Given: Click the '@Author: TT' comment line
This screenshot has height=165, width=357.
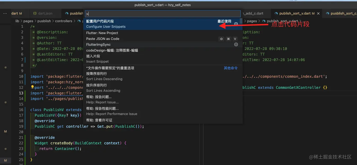Looking at the screenshot, I should [47, 43].
